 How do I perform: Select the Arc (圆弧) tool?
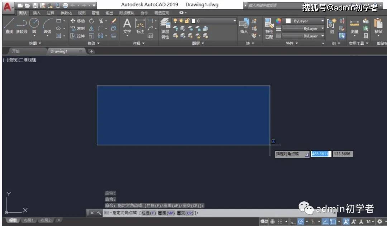[x=47, y=26]
